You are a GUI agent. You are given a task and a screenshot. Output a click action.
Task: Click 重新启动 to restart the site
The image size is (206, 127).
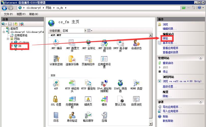tap(168, 63)
